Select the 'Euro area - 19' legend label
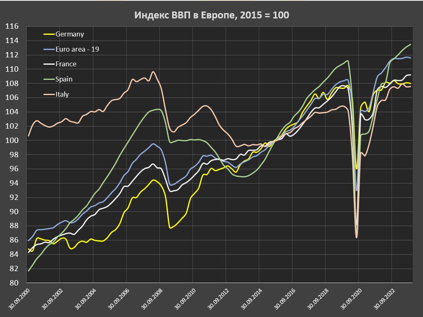 (x=77, y=49)
